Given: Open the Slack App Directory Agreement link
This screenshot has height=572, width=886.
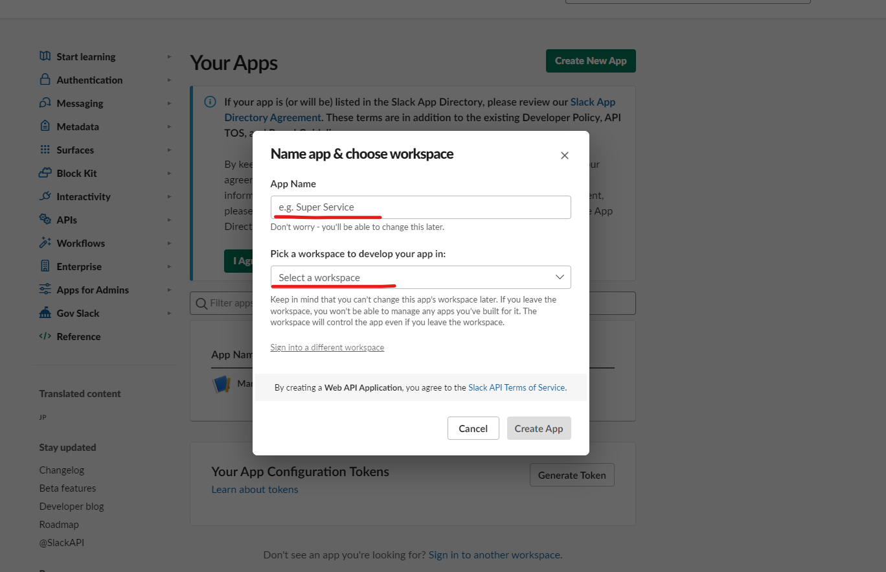Looking at the screenshot, I should click(420, 109).
